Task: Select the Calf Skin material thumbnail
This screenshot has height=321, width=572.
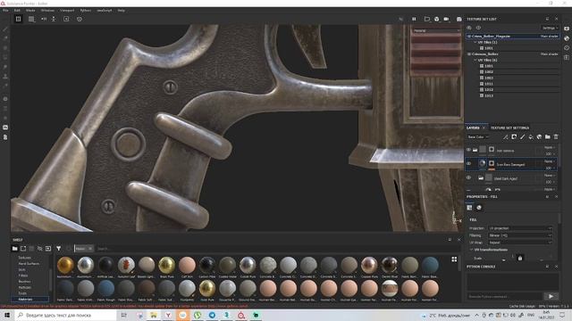Action: (187, 266)
